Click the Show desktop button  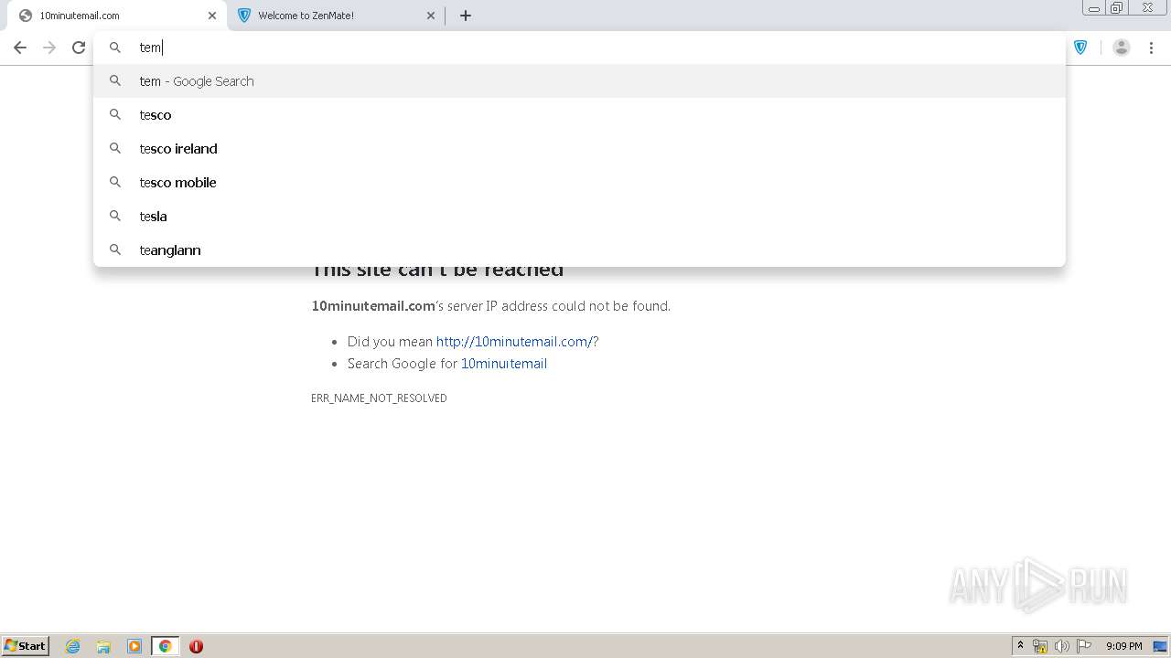point(1160,646)
